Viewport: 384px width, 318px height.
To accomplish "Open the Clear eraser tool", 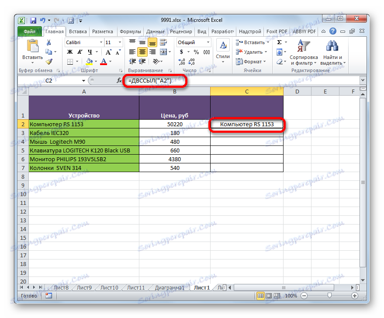I will click(x=280, y=62).
